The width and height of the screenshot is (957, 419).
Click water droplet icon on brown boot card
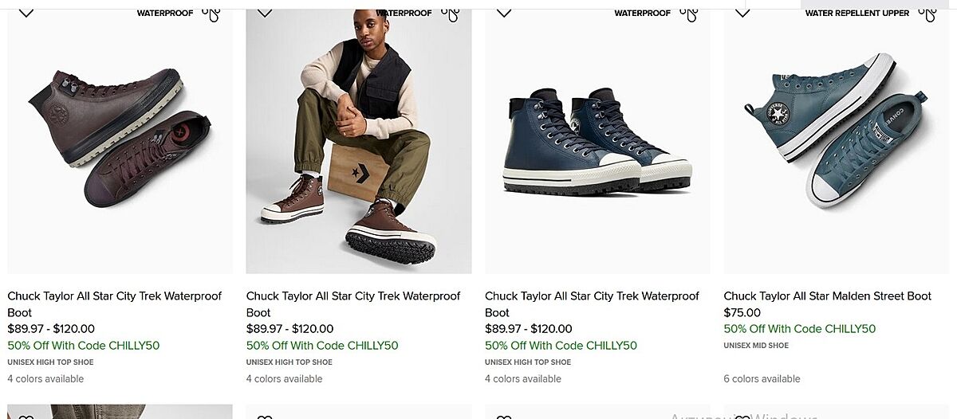211,14
